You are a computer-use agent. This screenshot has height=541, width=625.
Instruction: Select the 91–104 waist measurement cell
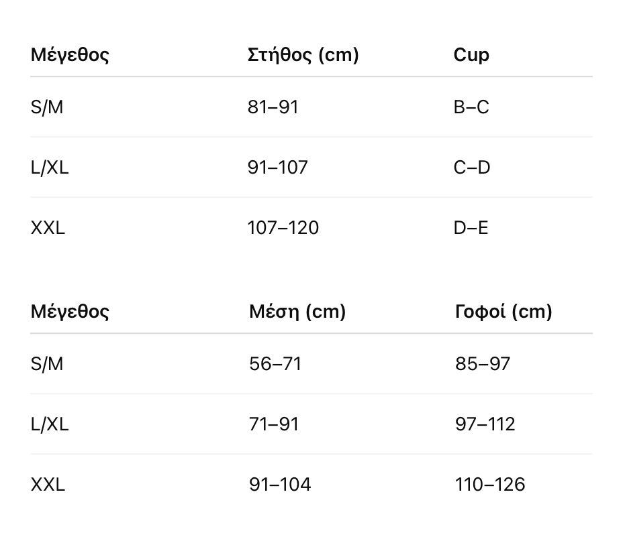[x=279, y=485]
